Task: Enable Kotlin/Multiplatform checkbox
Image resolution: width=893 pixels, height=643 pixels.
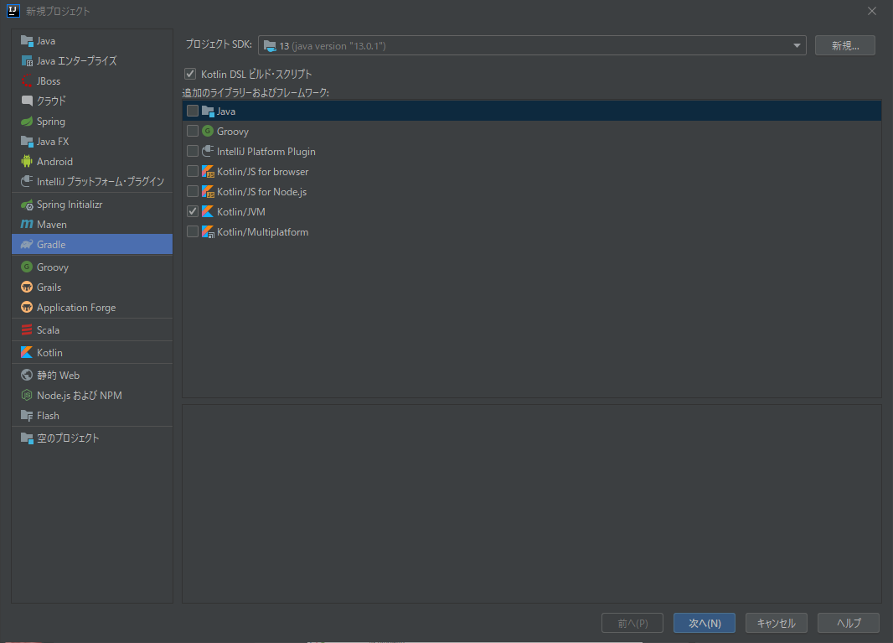Action: pyautogui.click(x=193, y=231)
